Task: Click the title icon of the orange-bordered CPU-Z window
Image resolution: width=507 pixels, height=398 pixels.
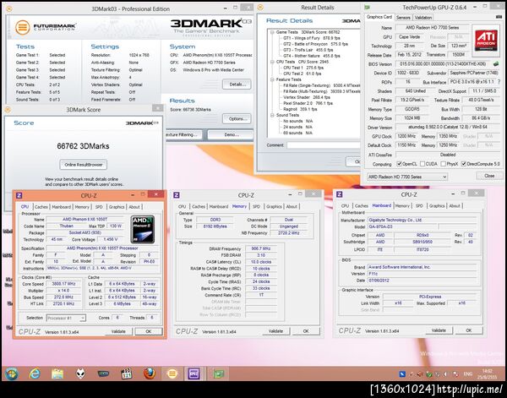Action: tap(19, 195)
